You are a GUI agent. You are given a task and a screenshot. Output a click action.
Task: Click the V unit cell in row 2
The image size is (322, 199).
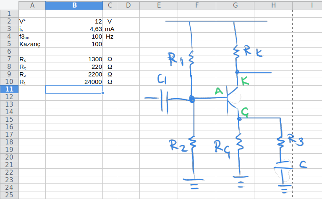[x=110, y=21]
